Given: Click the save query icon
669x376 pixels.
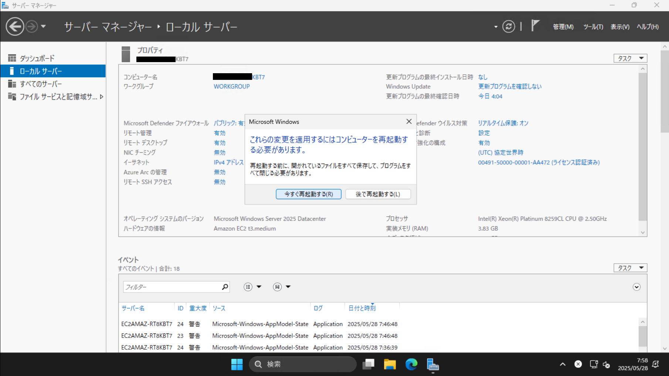Looking at the screenshot, I should pyautogui.click(x=277, y=287).
